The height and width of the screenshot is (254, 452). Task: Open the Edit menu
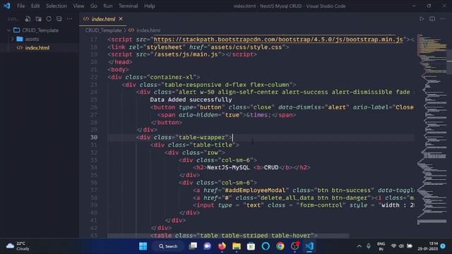[x=35, y=6]
